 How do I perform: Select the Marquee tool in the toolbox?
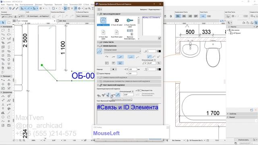point(9,23)
